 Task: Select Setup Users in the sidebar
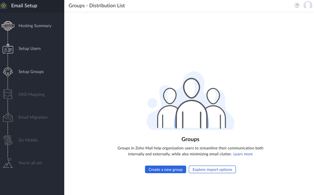pyautogui.click(x=30, y=49)
